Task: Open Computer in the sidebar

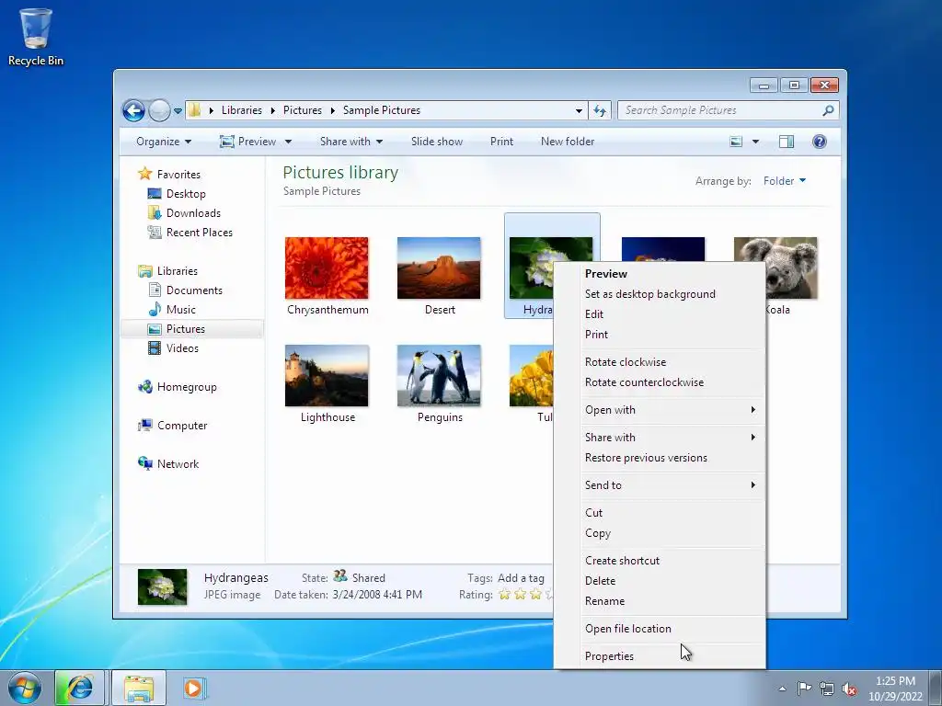Action: click(182, 426)
